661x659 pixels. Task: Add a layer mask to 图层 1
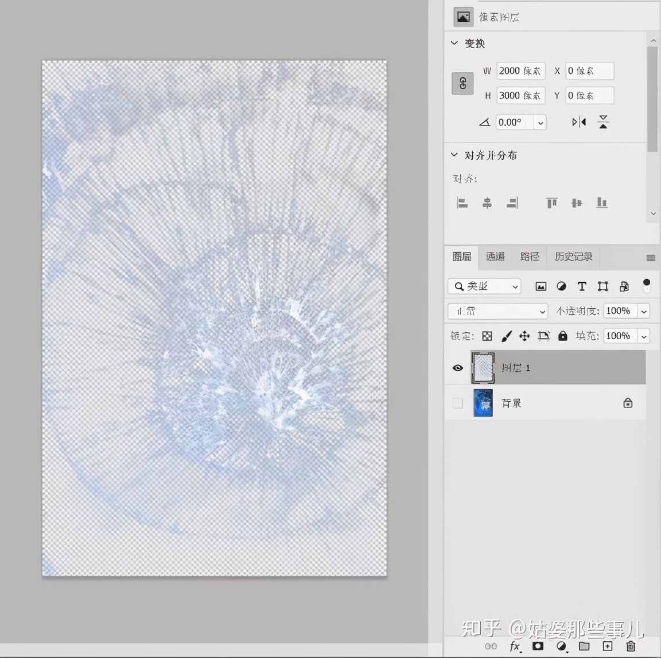(538, 646)
